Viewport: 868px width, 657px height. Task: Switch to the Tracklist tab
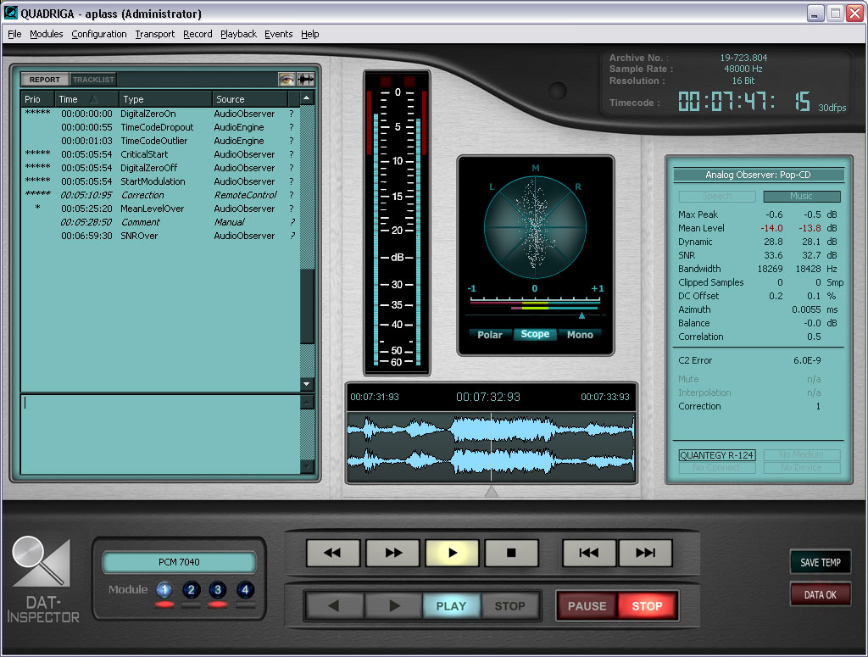pos(93,80)
